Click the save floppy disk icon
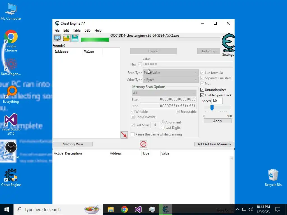 click(x=75, y=38)
